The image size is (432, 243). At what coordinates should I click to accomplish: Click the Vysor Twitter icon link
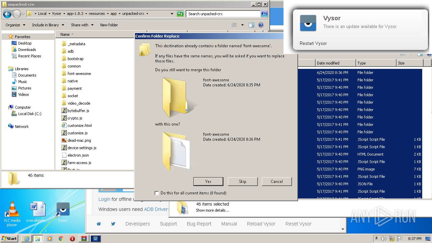coord(113,224)
